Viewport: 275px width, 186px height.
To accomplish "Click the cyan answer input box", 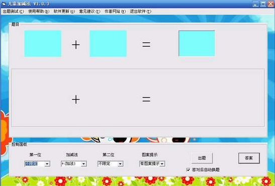I will [x=197, y=43].
